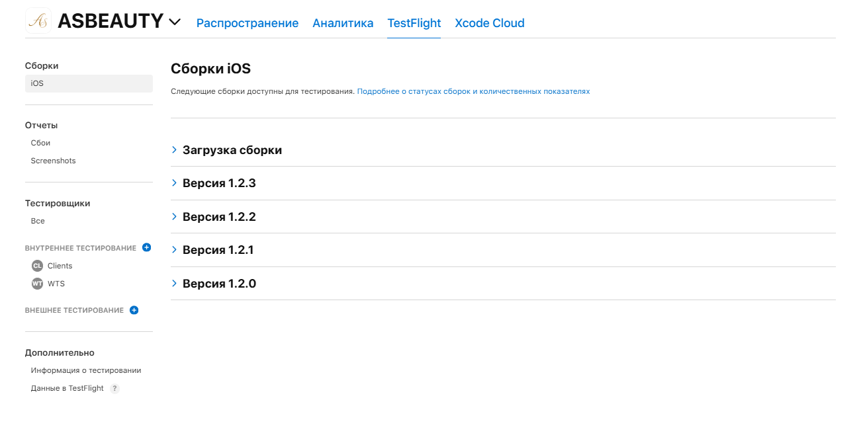Add an external testing group with plus icon

134,310
